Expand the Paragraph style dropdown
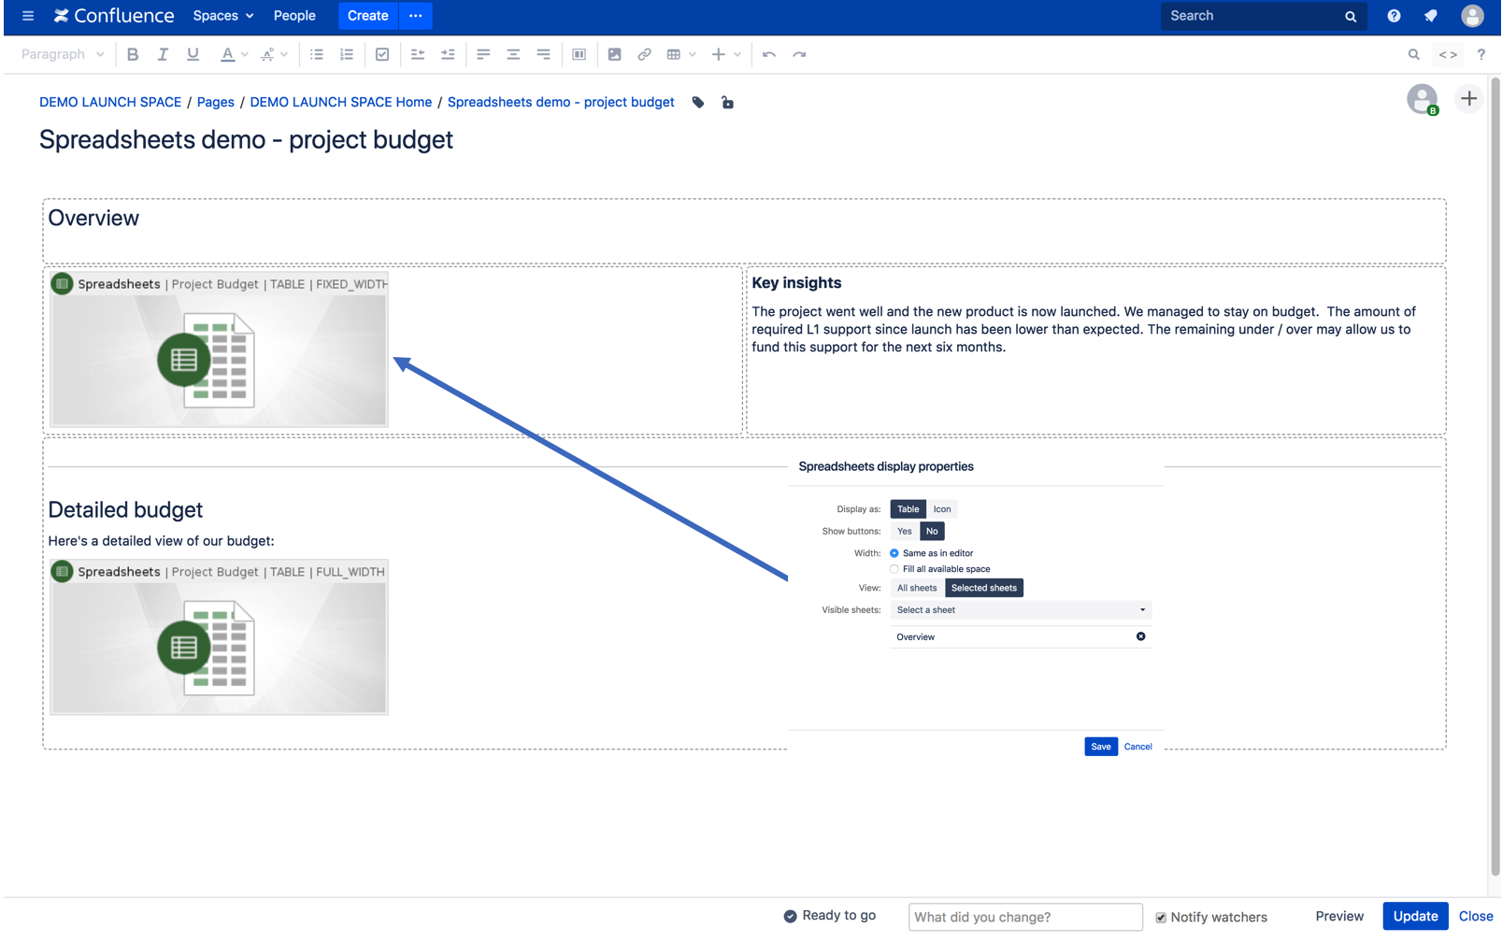 coord(62,54)
